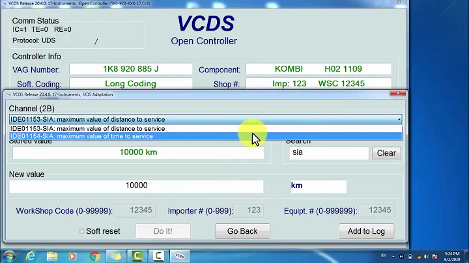
Task: Click the WorkShop Code field 12345
Action: (135, 210)
